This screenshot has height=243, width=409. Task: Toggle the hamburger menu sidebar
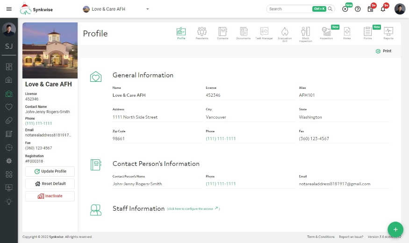pyautogui.click(x=9, y=9)
